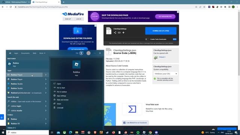This screenshot has height=135, width=240.
Task: Select Rate and review for Roblox
Action: [63, 100]
